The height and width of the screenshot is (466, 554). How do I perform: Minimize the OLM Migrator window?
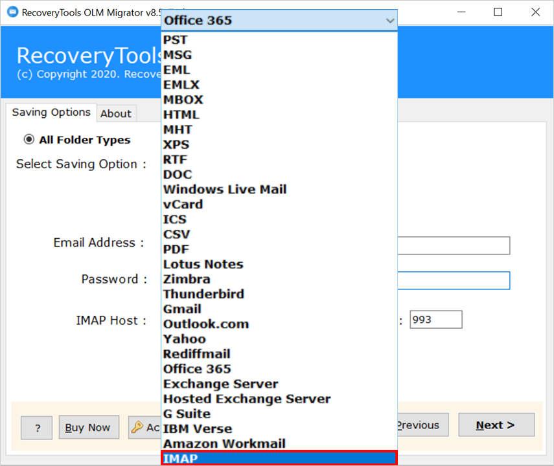click(461, 12)
